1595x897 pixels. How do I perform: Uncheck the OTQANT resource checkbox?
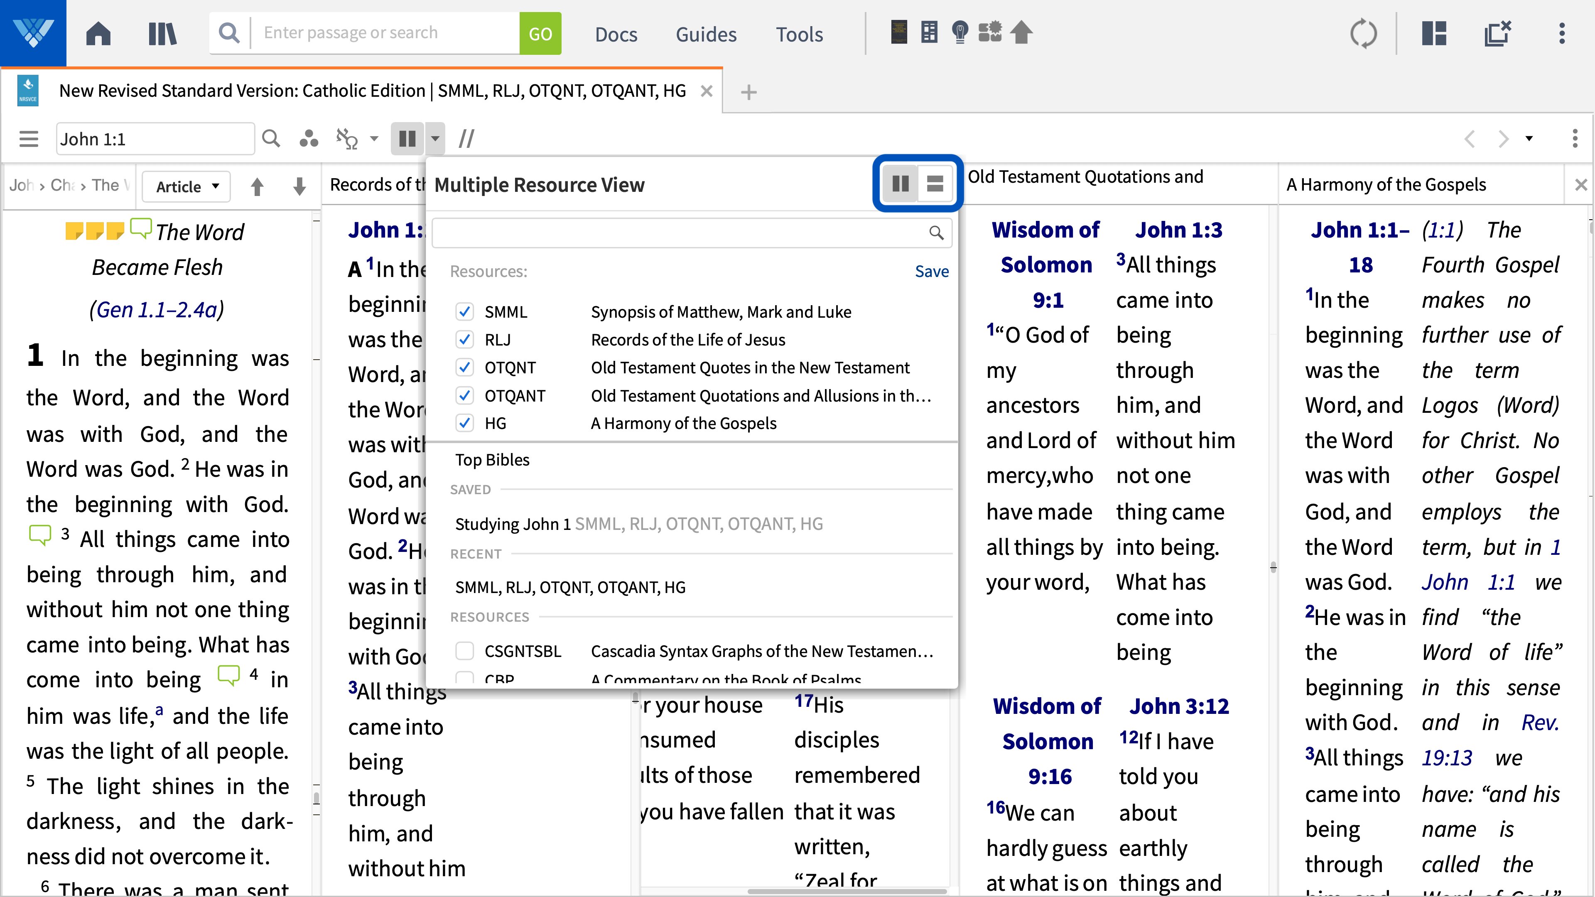point(464,396)
